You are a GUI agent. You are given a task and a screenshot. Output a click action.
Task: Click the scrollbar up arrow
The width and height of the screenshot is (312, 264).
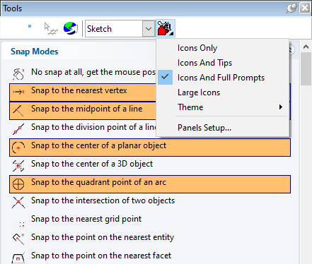tap(306, 47)
